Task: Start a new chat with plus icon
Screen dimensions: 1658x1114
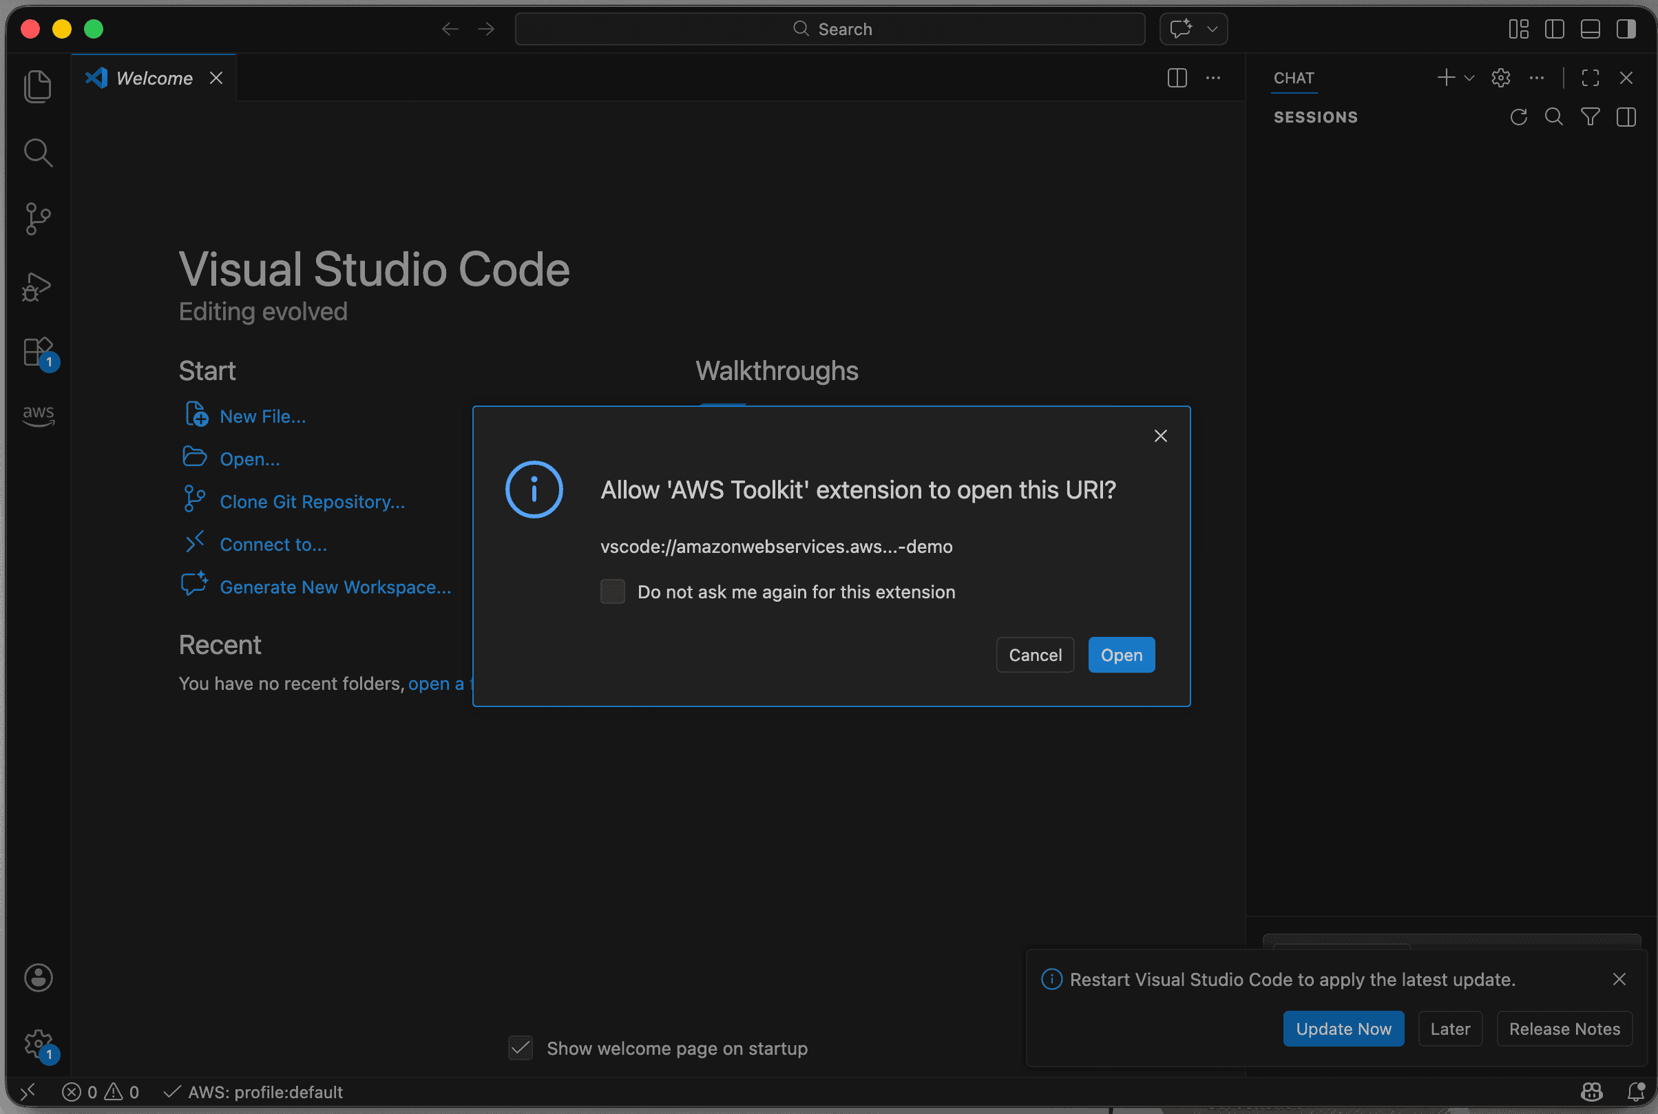Action: (x=1446, y=77)
